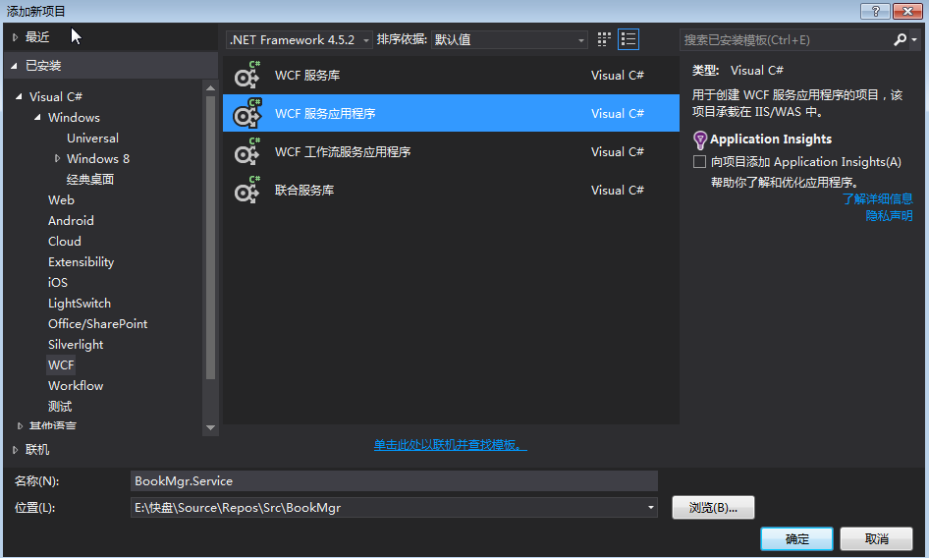Select Workflow category
Viewport: 929px width, 558px height.
coord(76,386)
